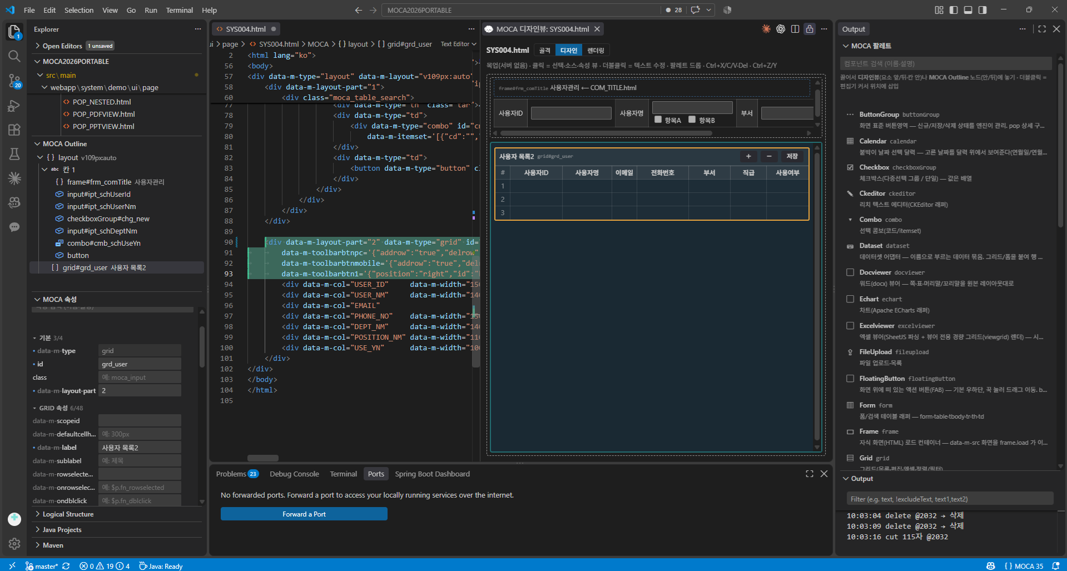Click the data-m-label value field
This screenshot has width=1067, height=571.
pyautogui.click(x=140, y=448)
